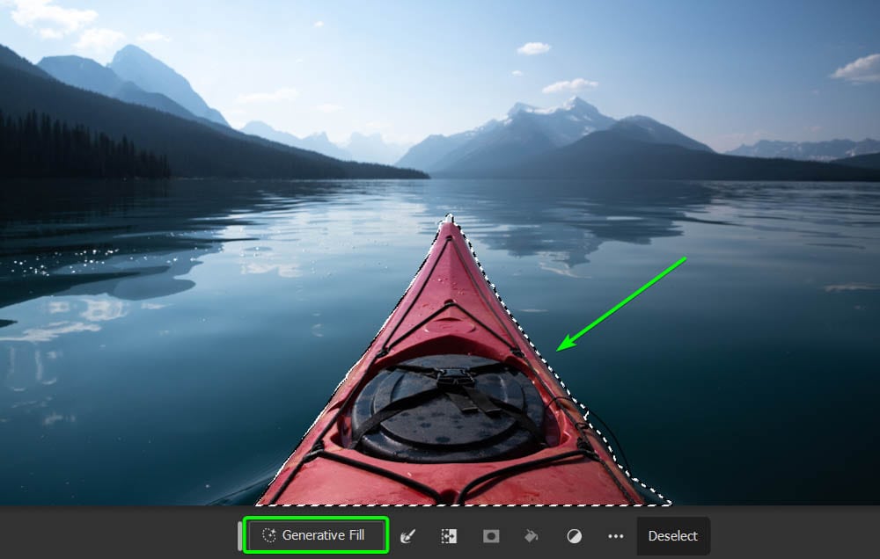The height and width of the screenshot is (559, 880).
Task: Create a mask from selection icon
Action: (491, 536)
